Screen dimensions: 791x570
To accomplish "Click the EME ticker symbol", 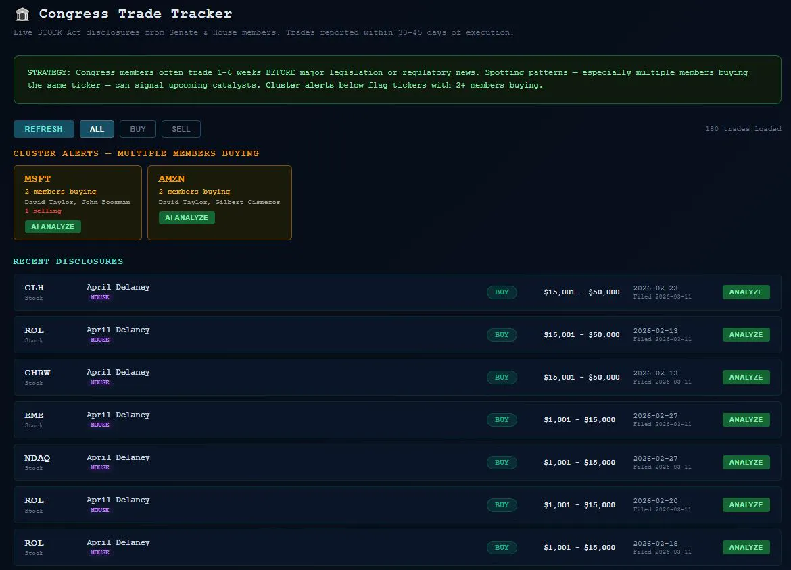I will click(x=34, y=415).
